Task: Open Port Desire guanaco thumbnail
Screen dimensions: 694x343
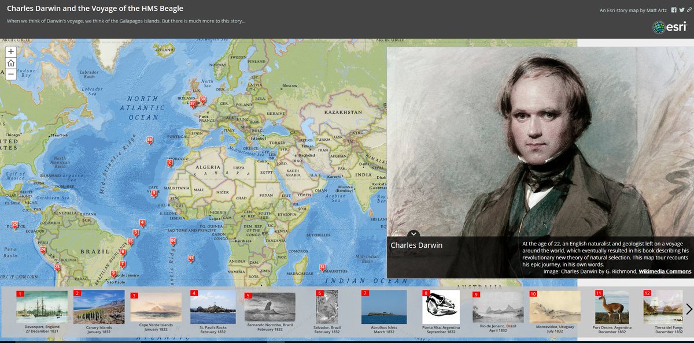Action: click(x=612, y=307)
